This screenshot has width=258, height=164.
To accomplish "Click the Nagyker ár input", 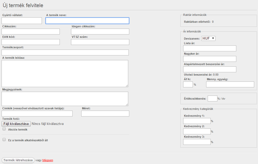I will click(210, 59).
